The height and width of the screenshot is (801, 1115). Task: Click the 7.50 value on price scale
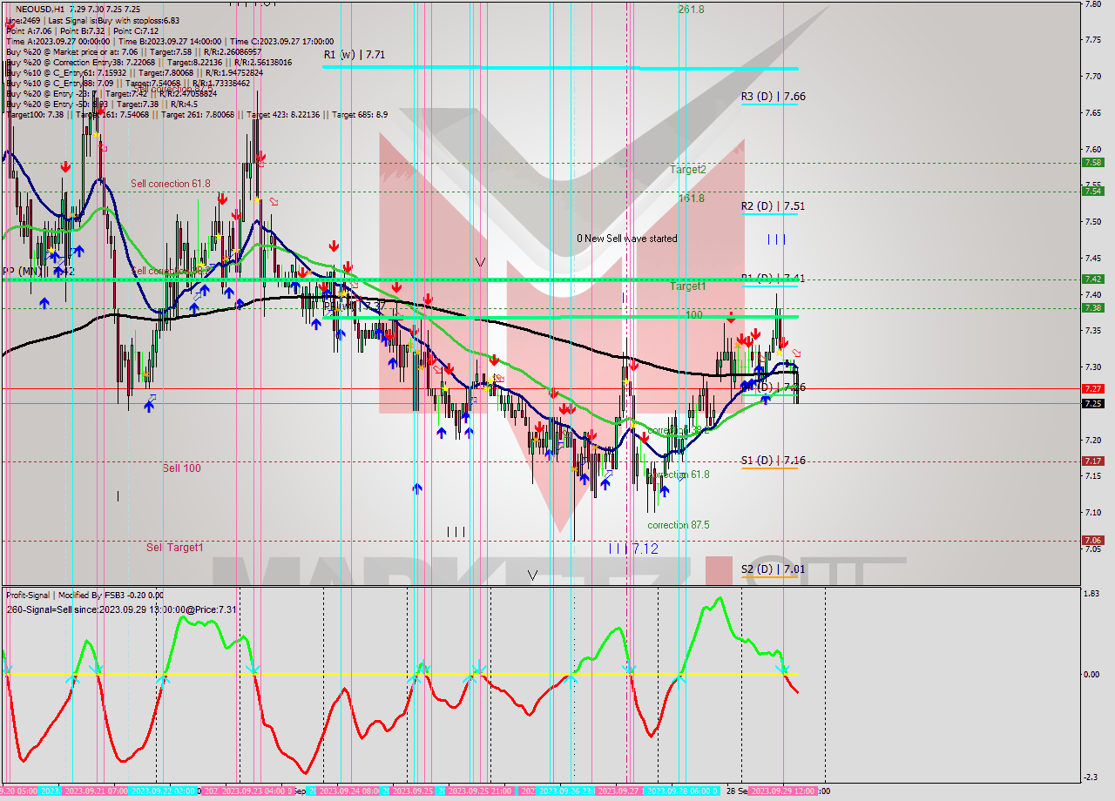1092,222
